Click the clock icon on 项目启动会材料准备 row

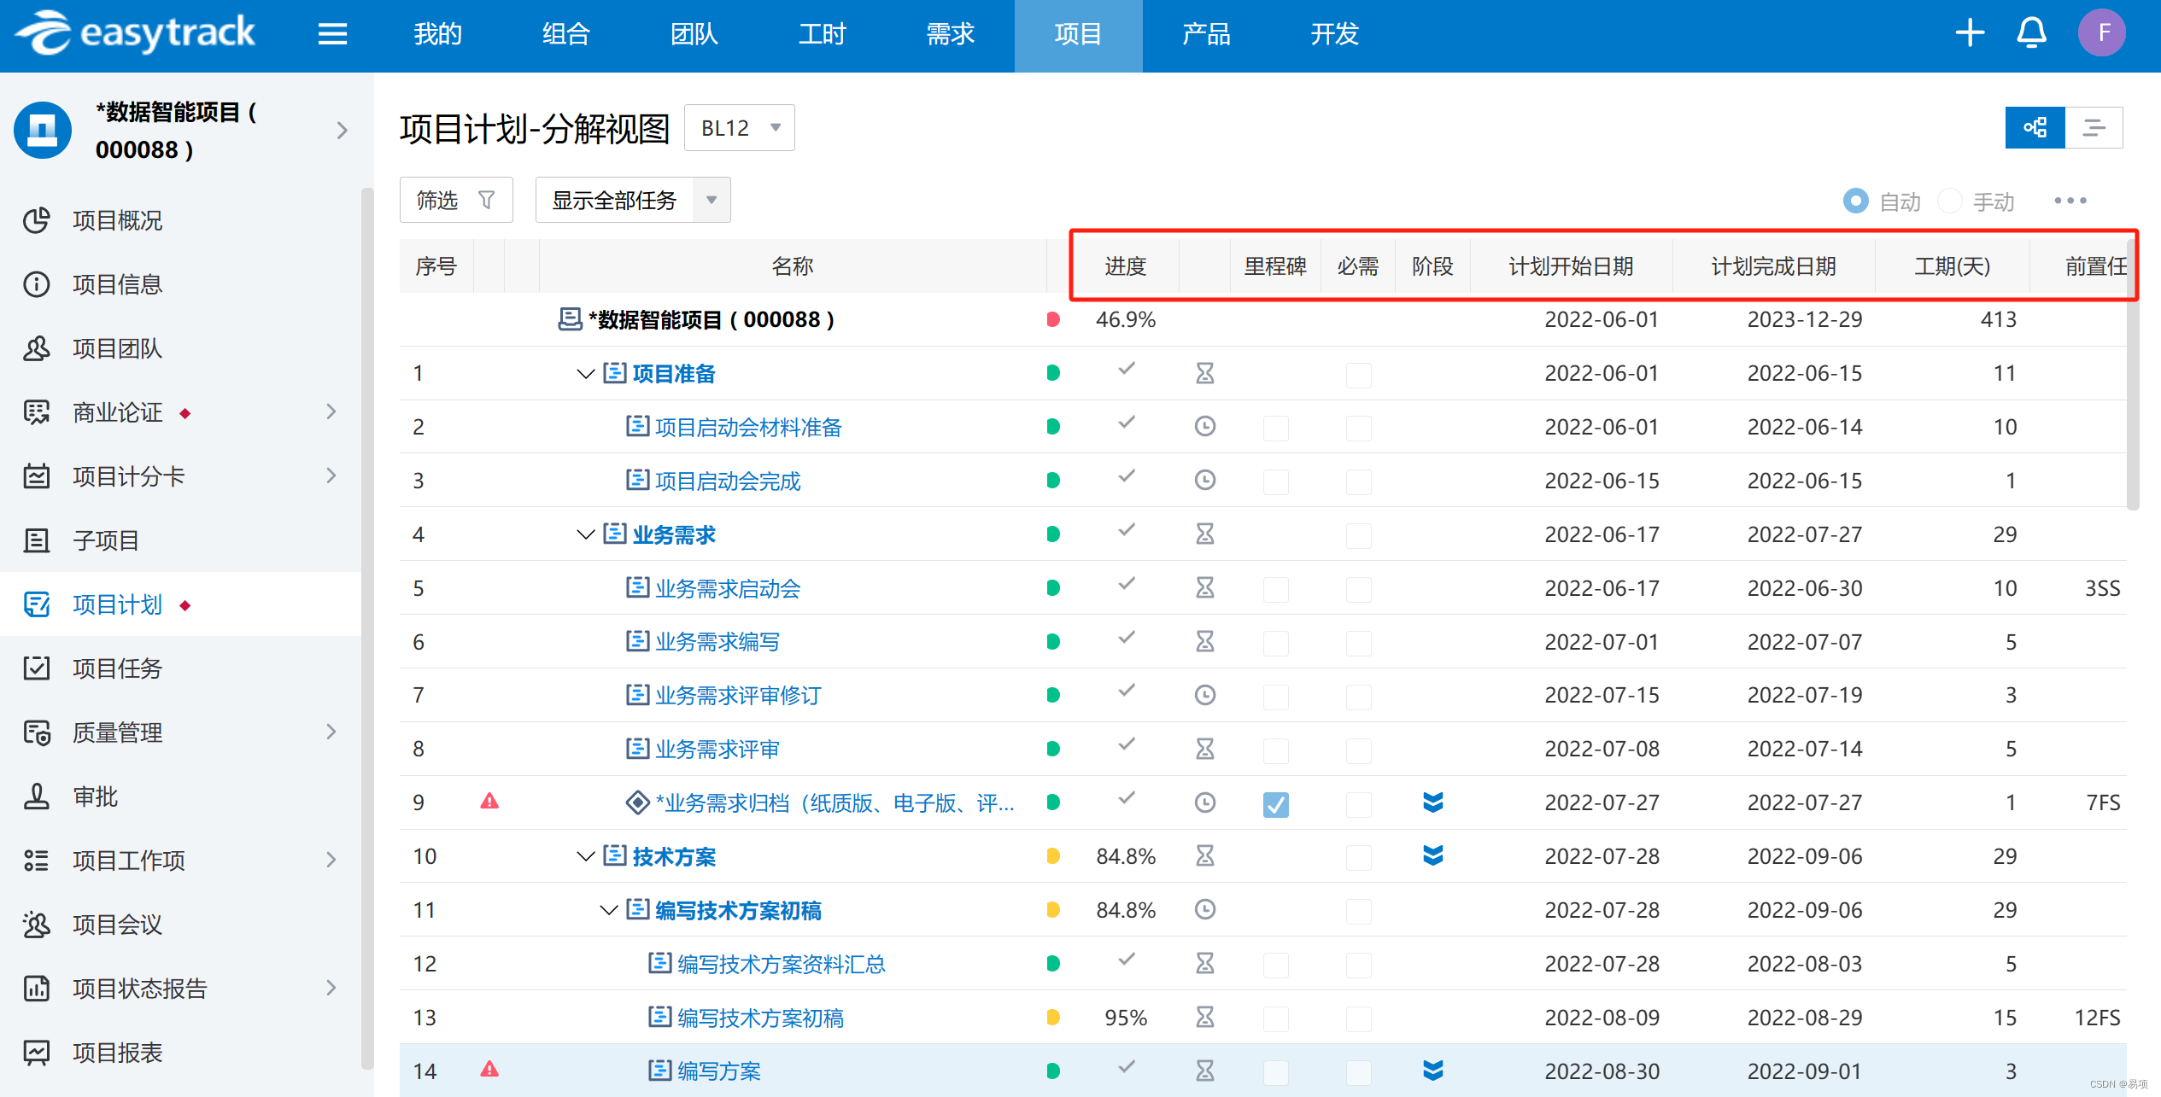[x=1205, y=426]
